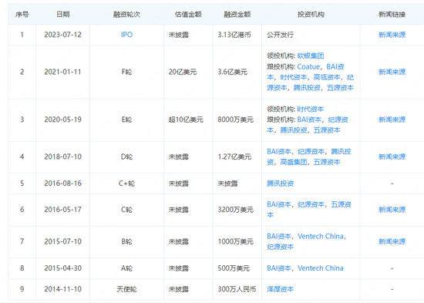Select date cell 2021-01-11

(x=62, y=72)
